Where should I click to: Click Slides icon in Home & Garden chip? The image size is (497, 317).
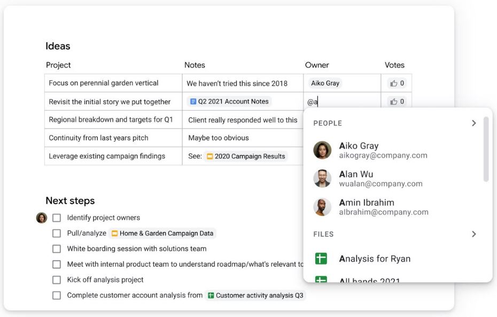[114, 233]
